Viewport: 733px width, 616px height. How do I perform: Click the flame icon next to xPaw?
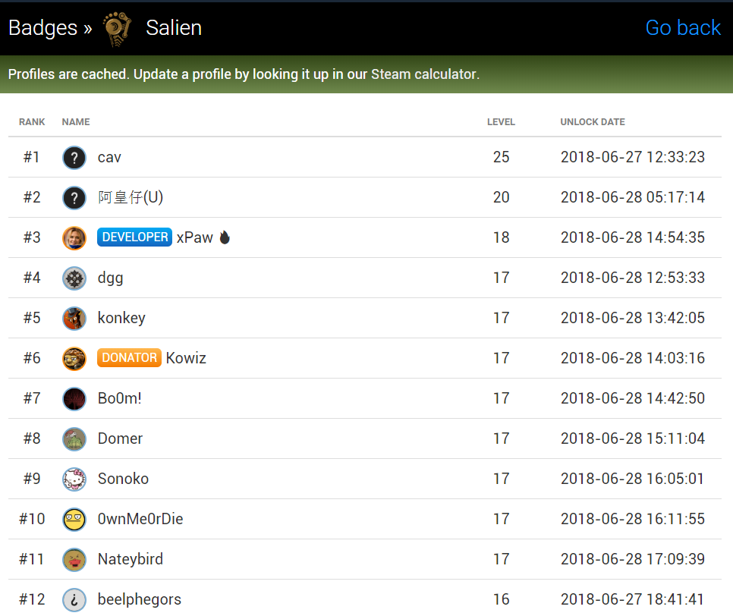coord(225,237)
